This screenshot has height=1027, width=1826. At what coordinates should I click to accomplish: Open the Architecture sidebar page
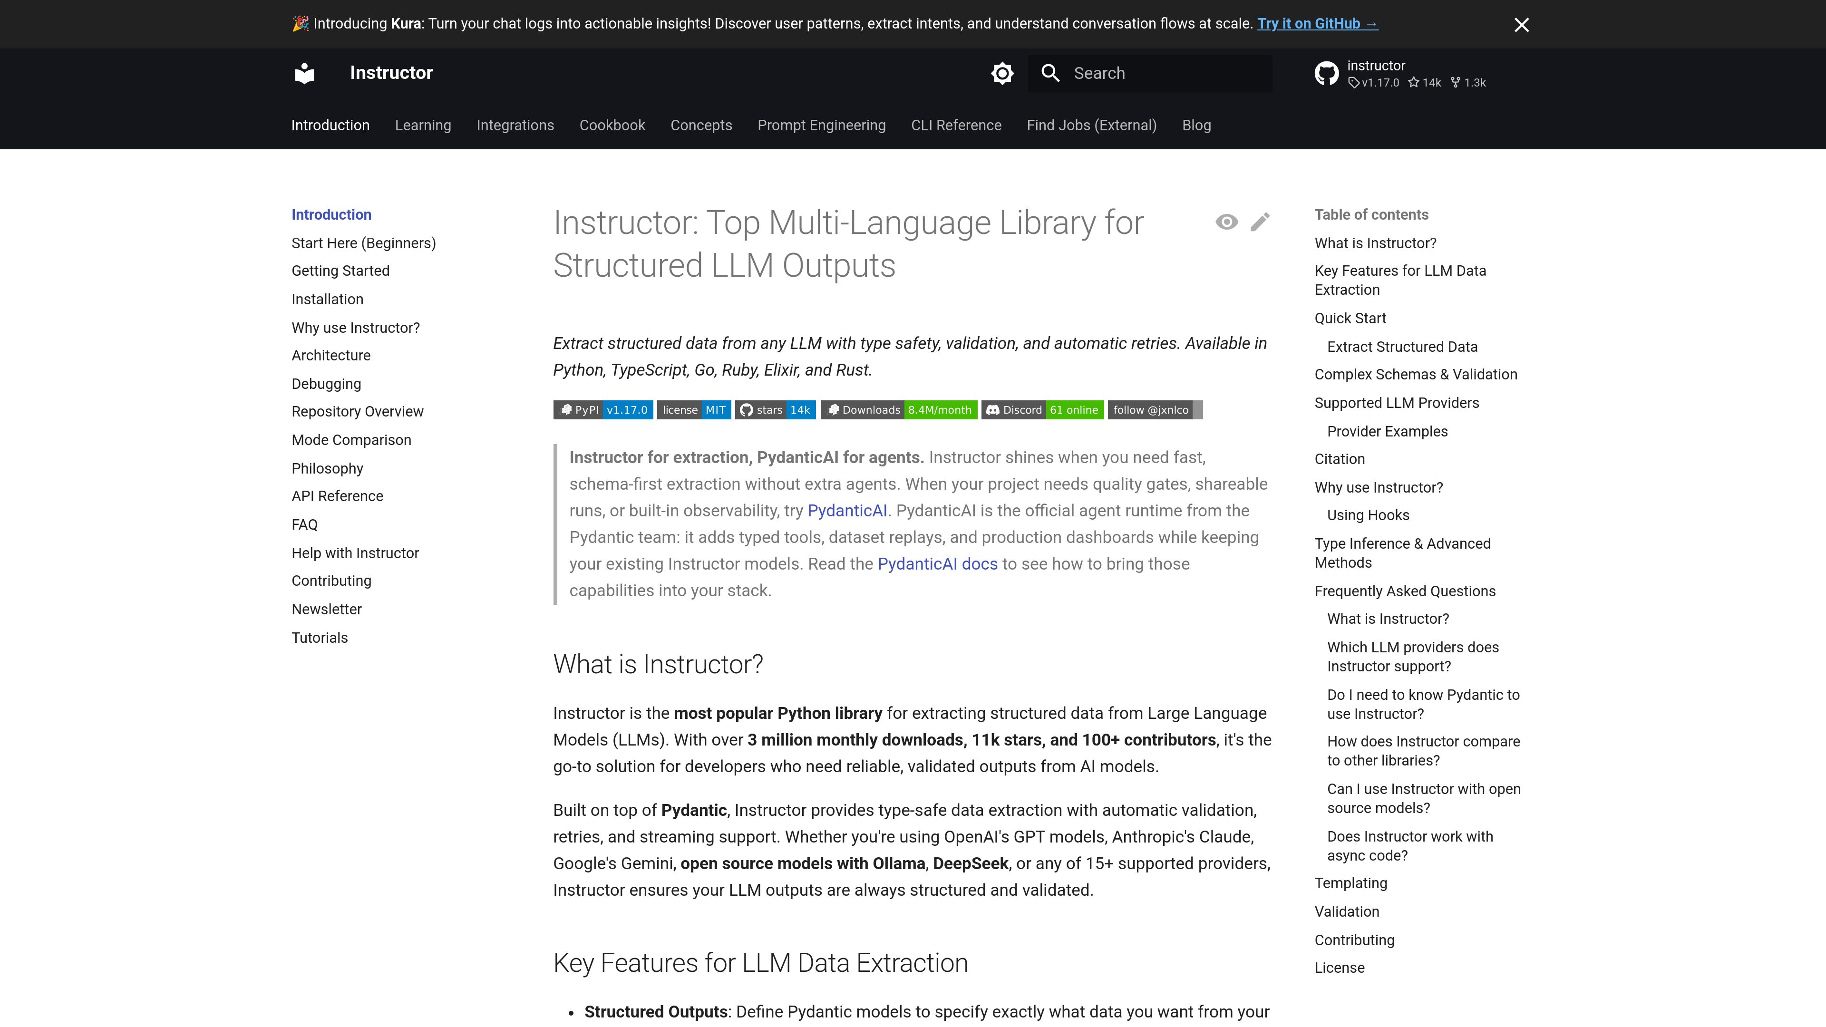(x=331, y=355)
